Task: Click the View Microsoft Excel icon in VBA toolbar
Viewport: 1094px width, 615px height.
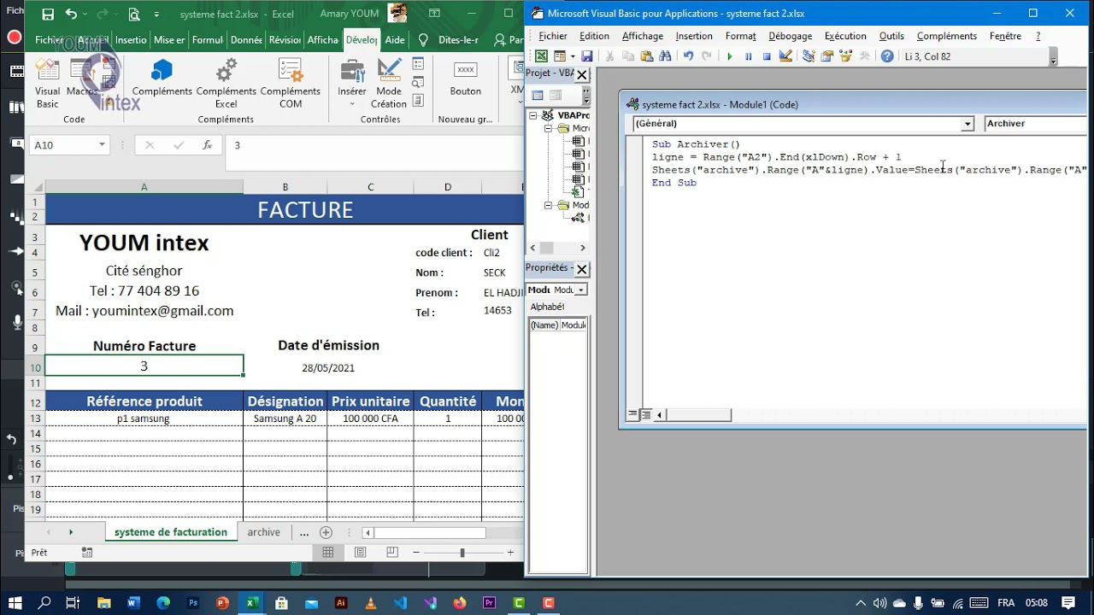Action: tap(541, 56)
